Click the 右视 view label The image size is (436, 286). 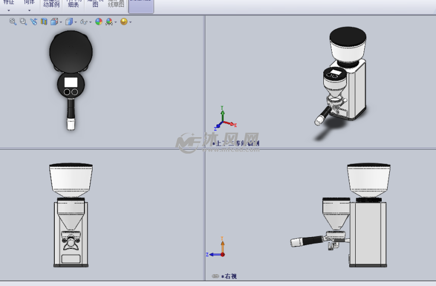point(230,276)
